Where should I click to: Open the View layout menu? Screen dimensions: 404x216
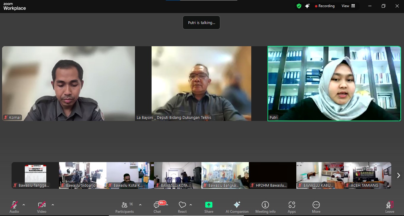point(348,6)
